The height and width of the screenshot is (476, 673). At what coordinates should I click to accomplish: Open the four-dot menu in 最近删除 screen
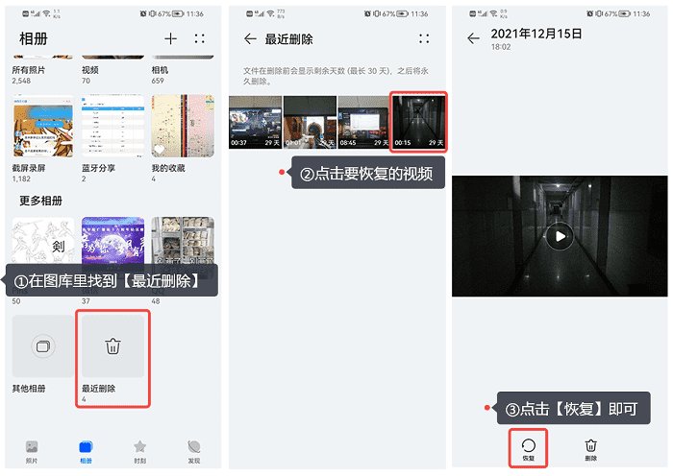424,38
